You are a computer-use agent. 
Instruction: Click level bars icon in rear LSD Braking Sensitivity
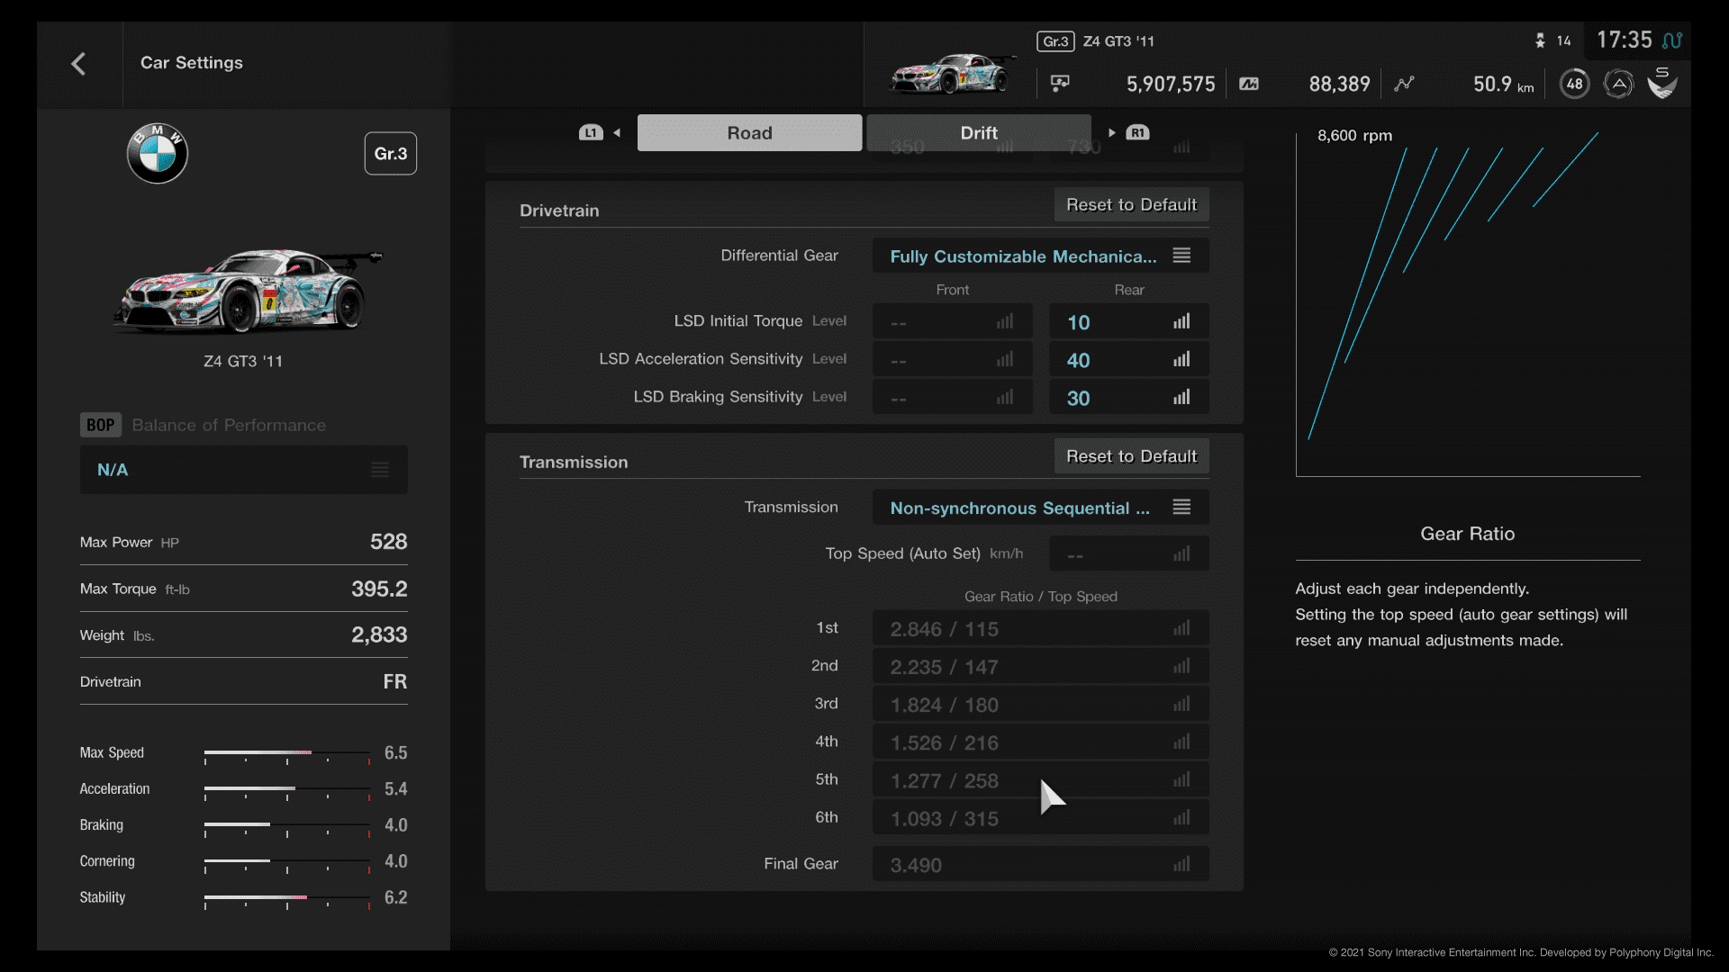1181,397
